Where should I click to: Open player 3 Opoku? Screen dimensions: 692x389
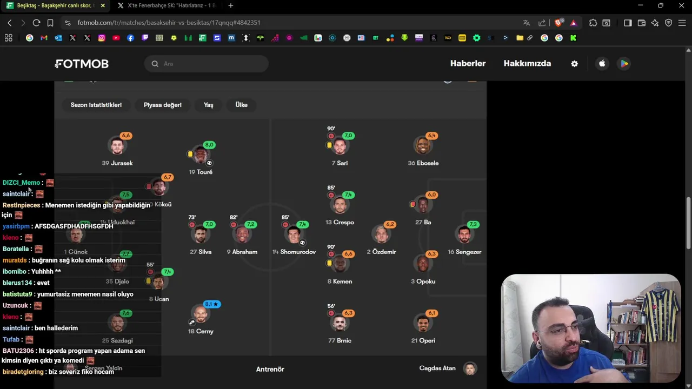tap(423, 269)
